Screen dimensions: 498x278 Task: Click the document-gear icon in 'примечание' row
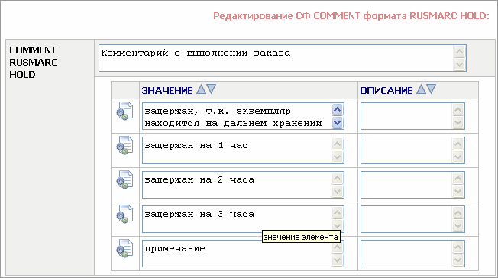[x=124, y=248]
